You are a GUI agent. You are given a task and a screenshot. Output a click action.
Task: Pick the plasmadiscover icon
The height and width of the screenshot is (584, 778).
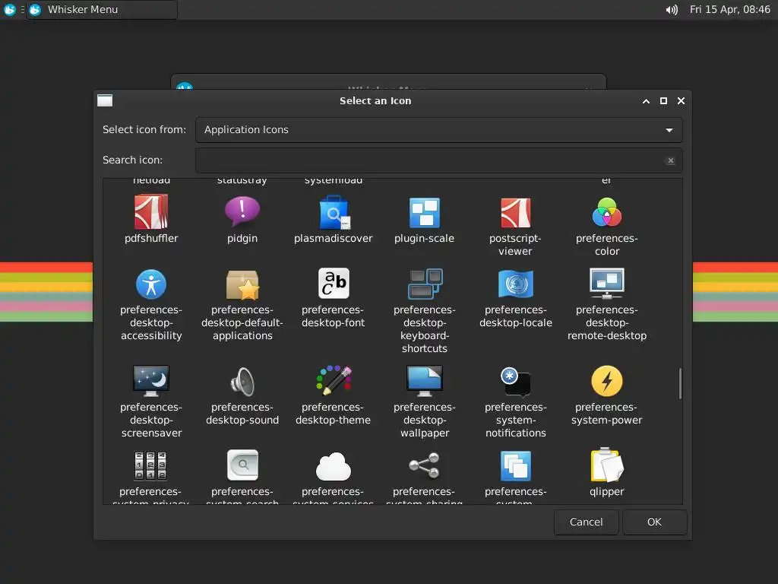tap(334, 212)
